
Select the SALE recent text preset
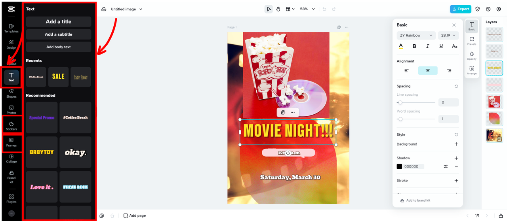59,77
